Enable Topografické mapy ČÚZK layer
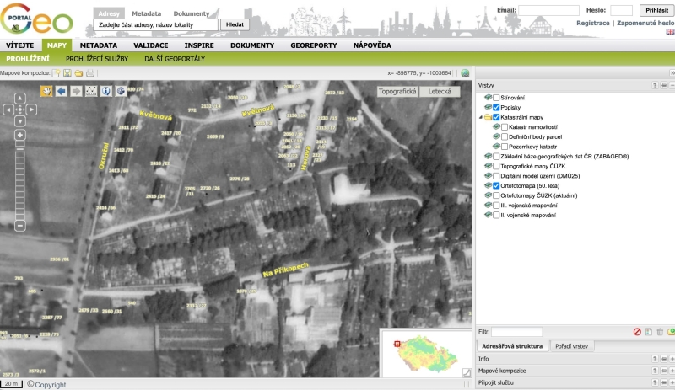This screenshot has height=390, width=675. point(496,166)
